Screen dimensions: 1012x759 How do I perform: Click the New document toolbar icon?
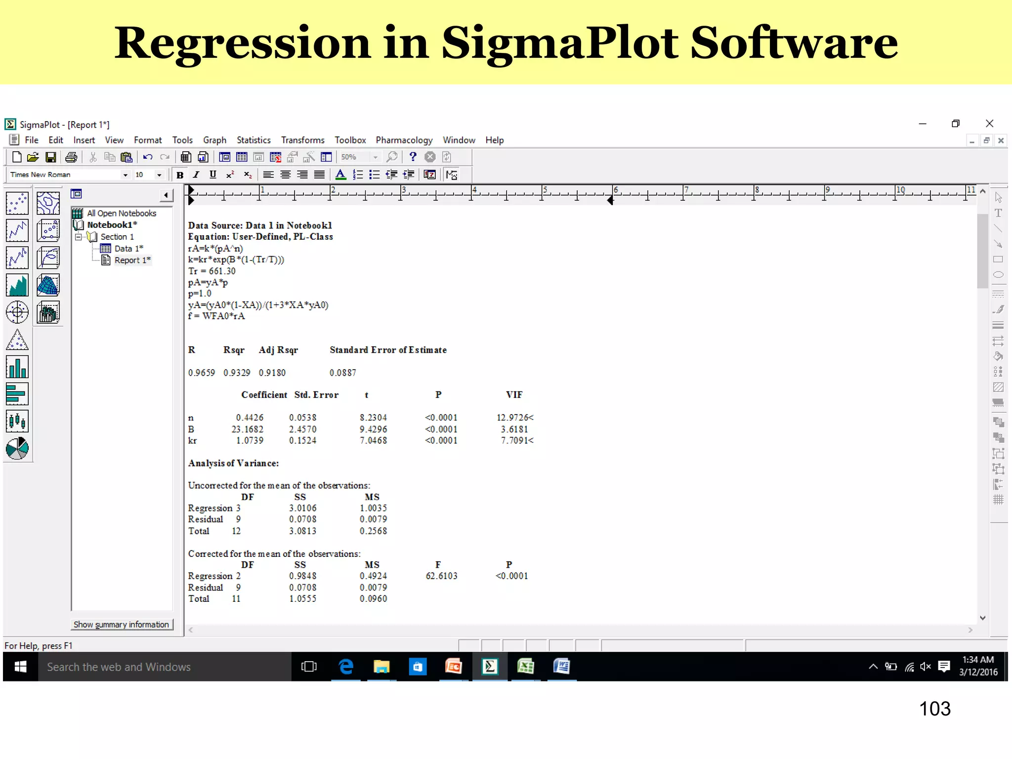(x=17, y=157)
